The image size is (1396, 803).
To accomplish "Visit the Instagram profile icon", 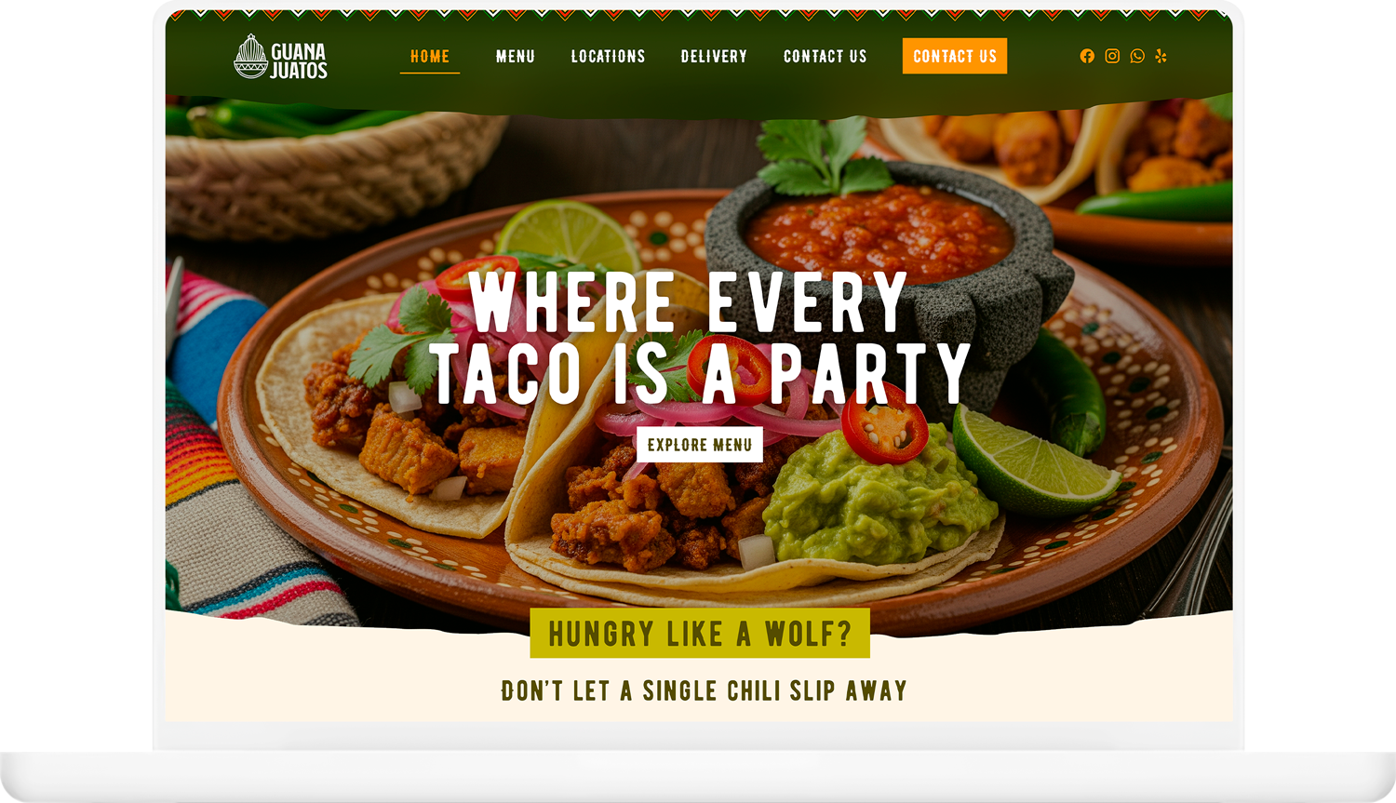I will click(x=1112, y=56).
